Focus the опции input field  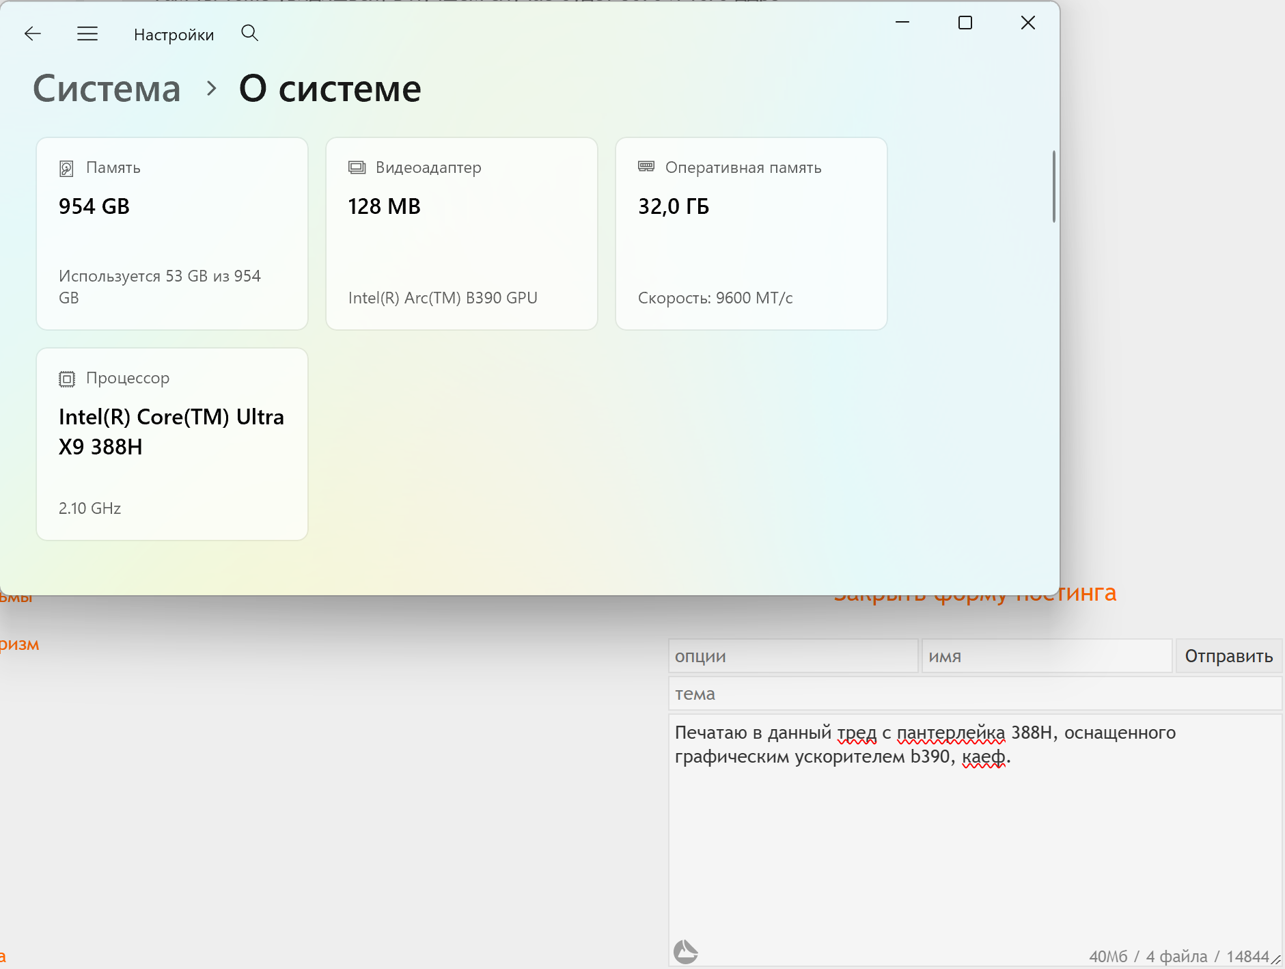[x=793, y=656]
